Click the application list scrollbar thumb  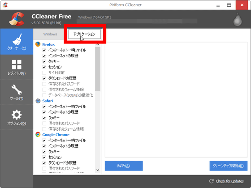[98, 69]
